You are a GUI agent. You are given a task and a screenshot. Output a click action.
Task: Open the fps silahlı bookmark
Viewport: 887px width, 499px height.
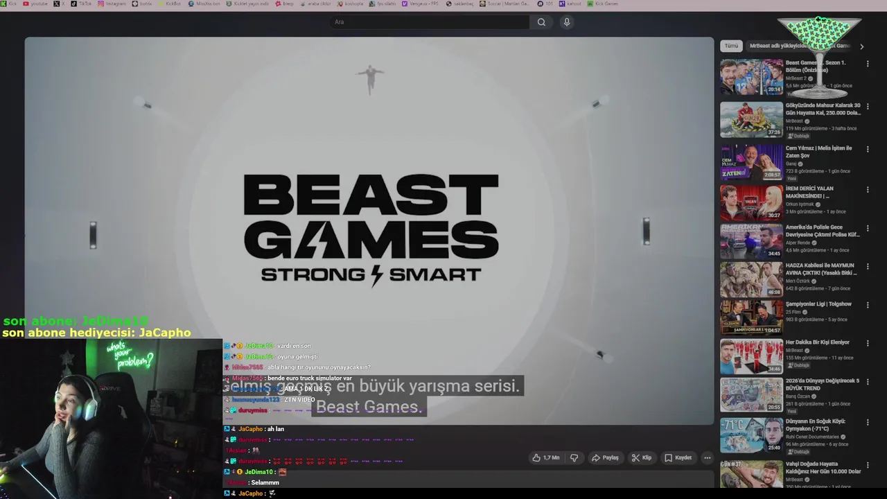tap(382, 3)
